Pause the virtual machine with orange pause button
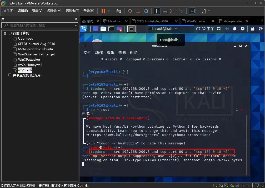The width and height of the screenshot is (265, 188). coord(103,11)
